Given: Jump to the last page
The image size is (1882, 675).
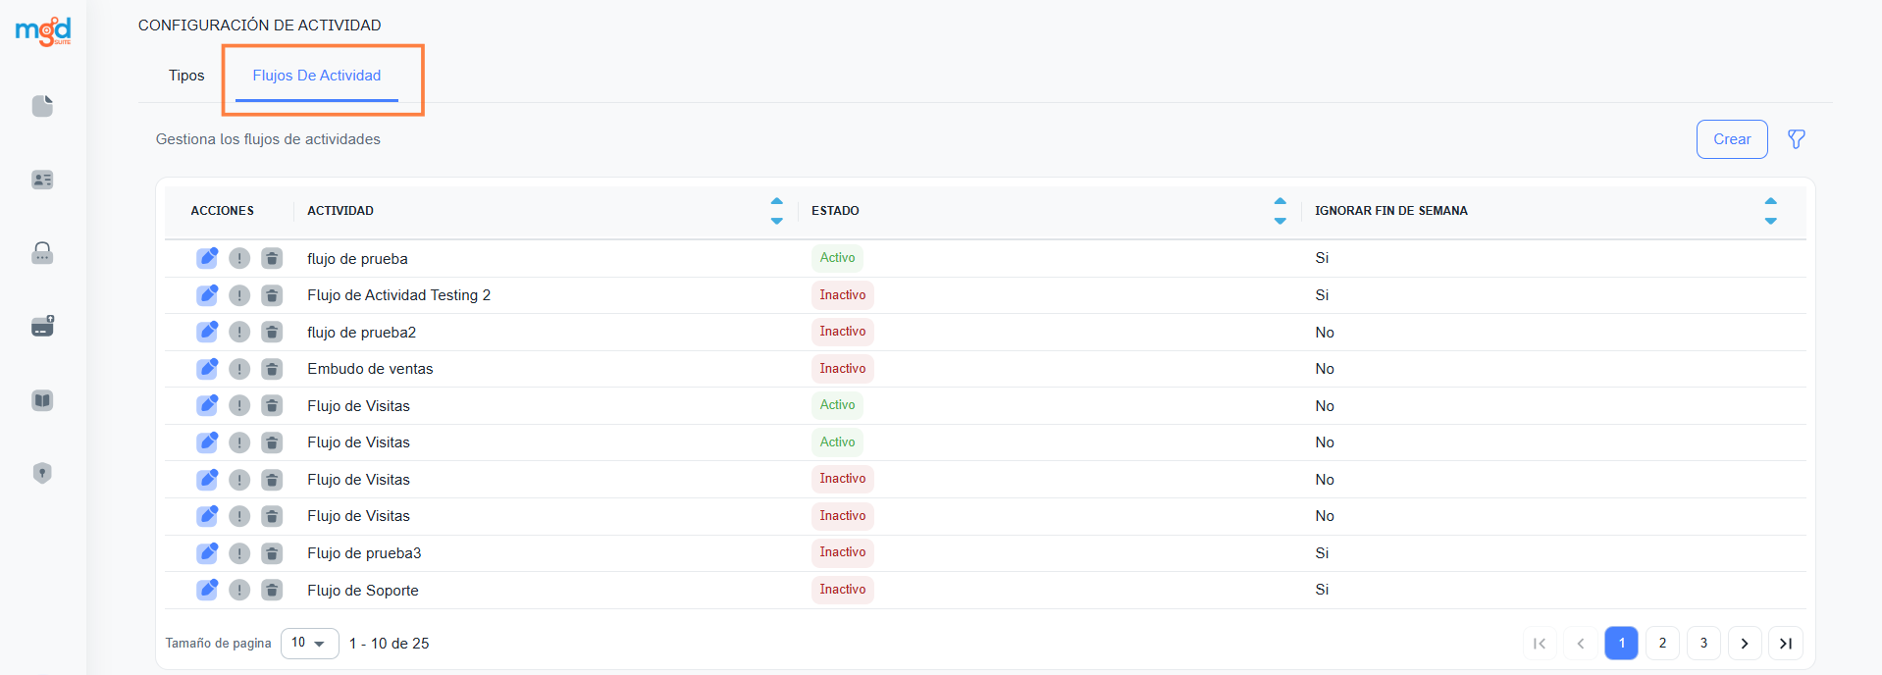Looking at the screenshot, I should pyautogui.click(x=1785, y=644).
